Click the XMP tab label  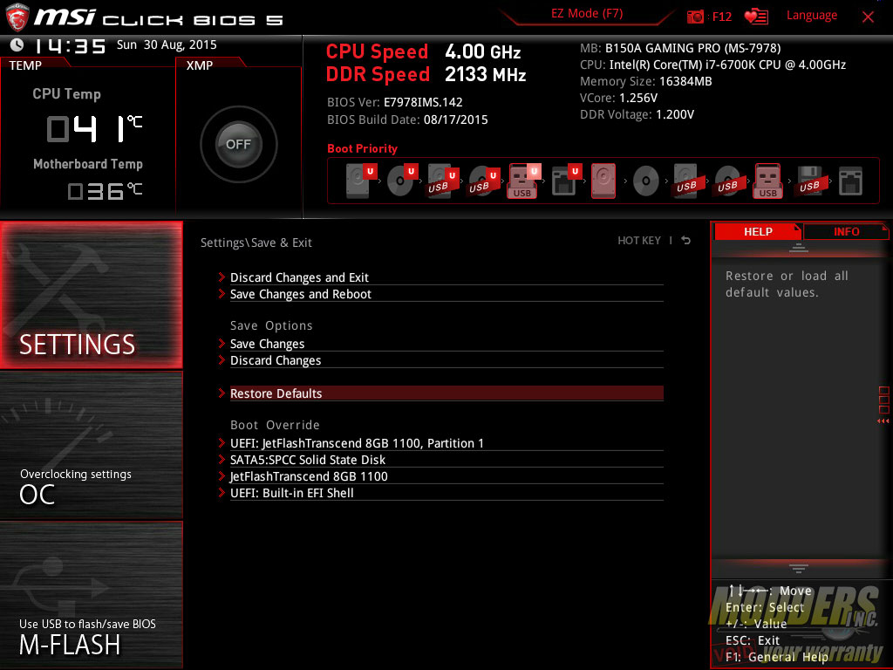(200, 65)
